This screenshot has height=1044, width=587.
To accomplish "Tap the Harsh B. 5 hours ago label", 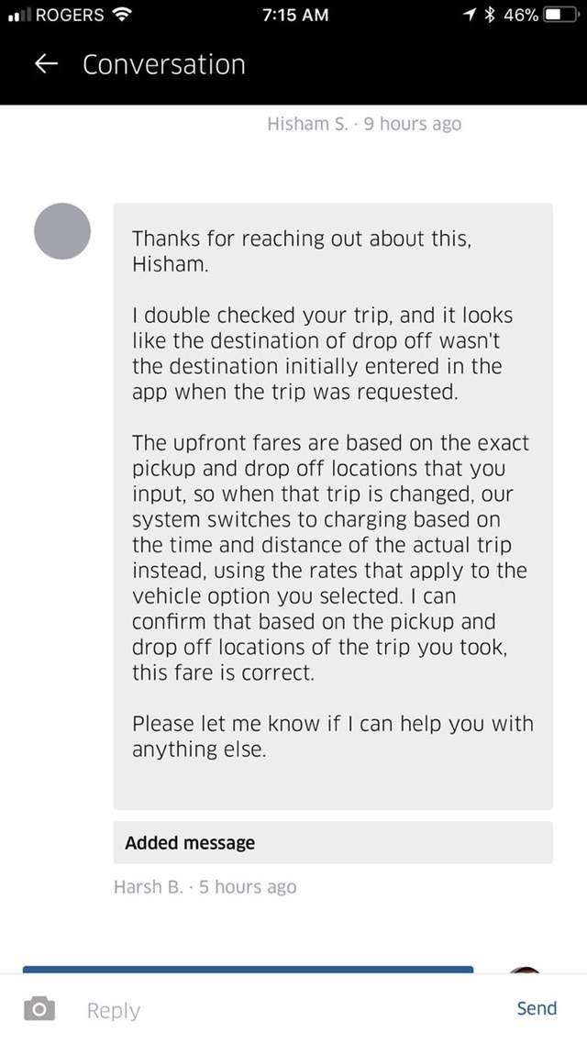I will [205, 886].
